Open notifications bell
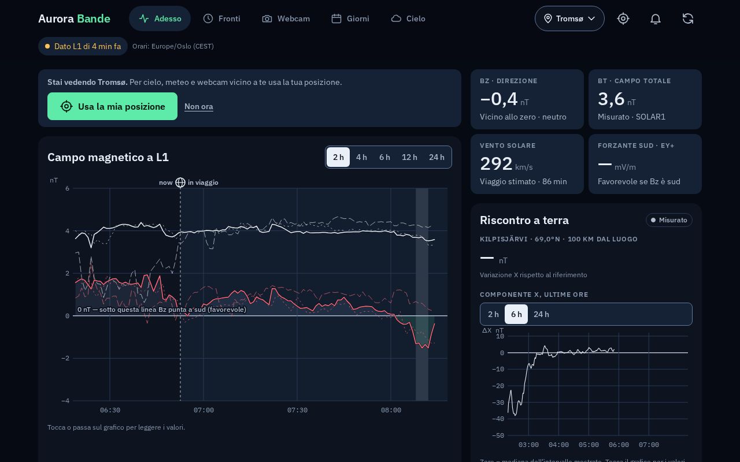The image size is (740, 462). (656, 18)
